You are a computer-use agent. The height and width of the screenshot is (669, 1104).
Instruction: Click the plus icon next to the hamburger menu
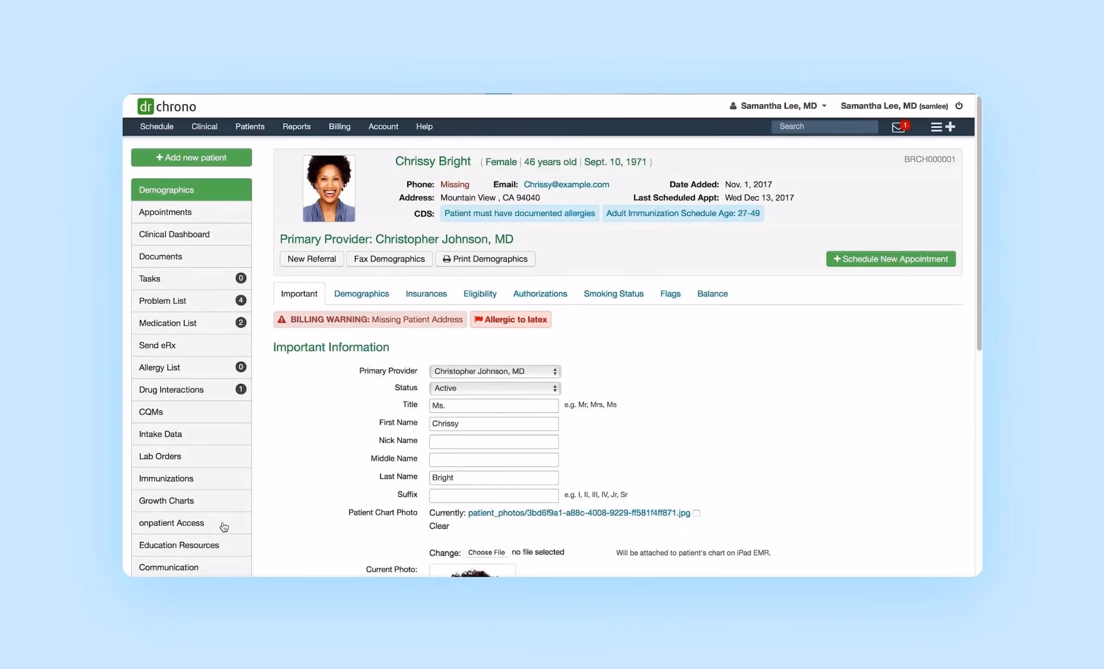pos(951,126)
